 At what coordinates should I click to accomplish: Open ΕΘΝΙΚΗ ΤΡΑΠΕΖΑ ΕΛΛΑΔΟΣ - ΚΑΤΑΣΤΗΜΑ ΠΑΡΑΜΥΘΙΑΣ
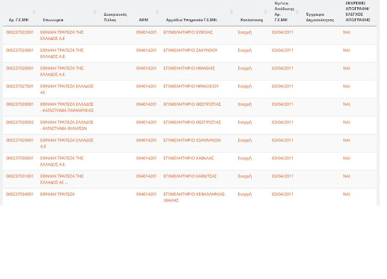pos(67,107)
